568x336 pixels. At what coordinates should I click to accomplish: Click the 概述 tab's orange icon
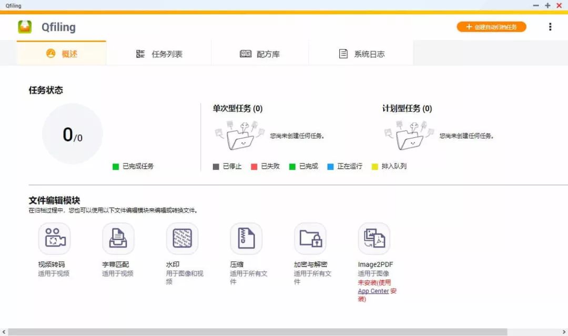[x=50, y=54]
